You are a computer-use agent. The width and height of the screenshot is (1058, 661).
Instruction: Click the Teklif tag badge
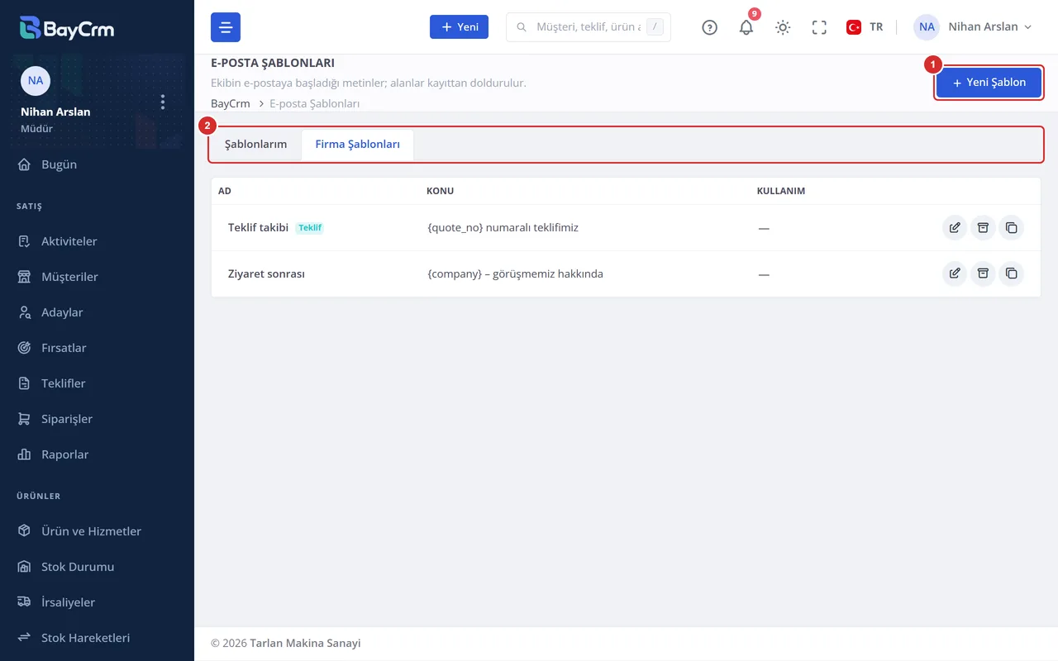[x=310, y=227]
